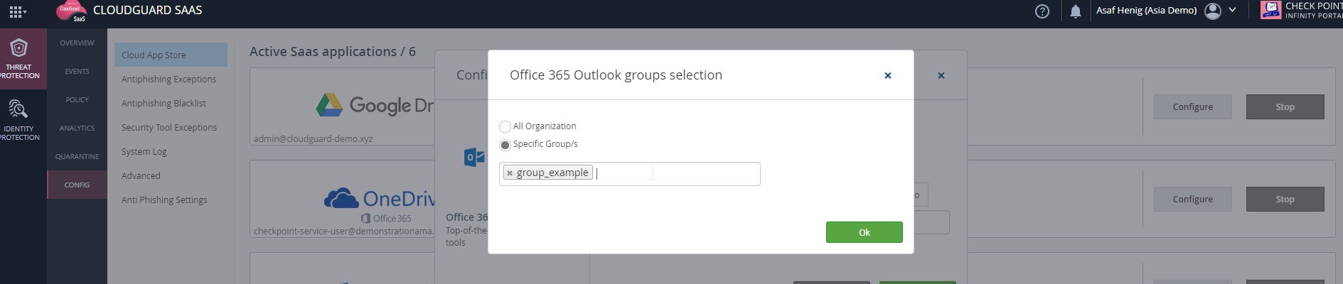Click the user avatar icon
The height and width of the screenshot is (284, 1343).
[x=1214, y=11]
